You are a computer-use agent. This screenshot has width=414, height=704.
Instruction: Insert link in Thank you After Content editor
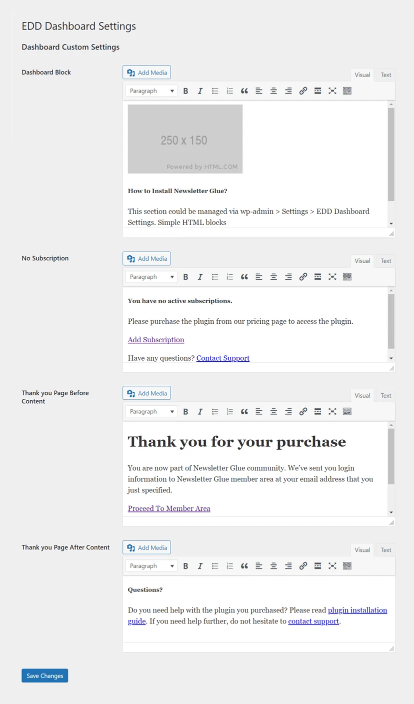(x=303, y=566)
